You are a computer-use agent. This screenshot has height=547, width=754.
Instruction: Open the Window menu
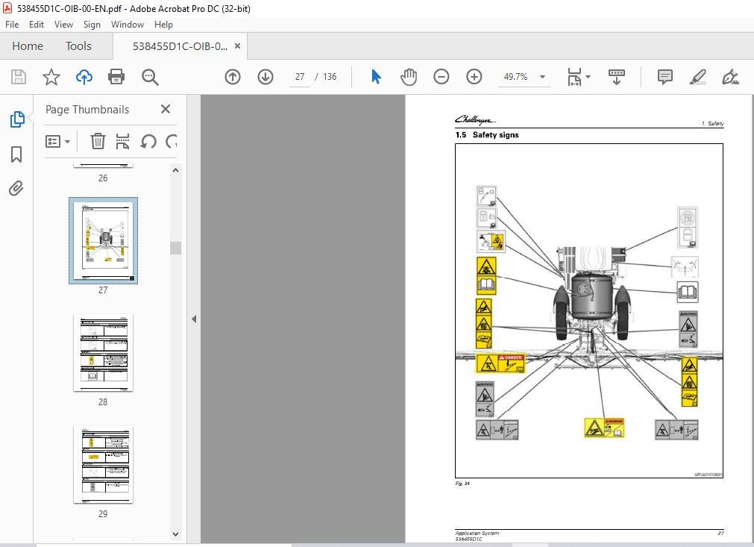point(128,25)
